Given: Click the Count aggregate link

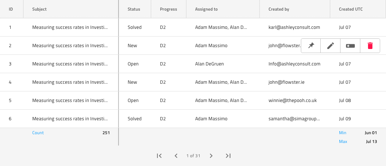Looking at the screenshot, I should pyautogui.click(x=38, y=133).
